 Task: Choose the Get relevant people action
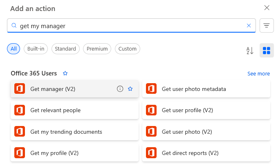[x=74, y=110]
